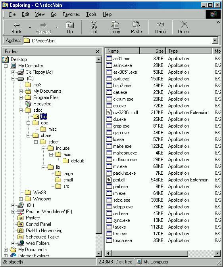223x267 pixels.
Task: Open the Tools menu
Action: tap(91, 14)
